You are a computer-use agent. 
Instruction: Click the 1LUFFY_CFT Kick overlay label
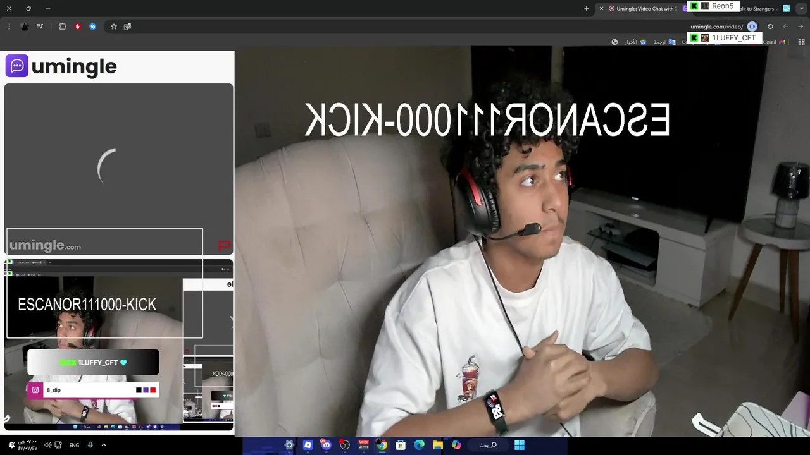pyautogui.click(x=724, y=38)
